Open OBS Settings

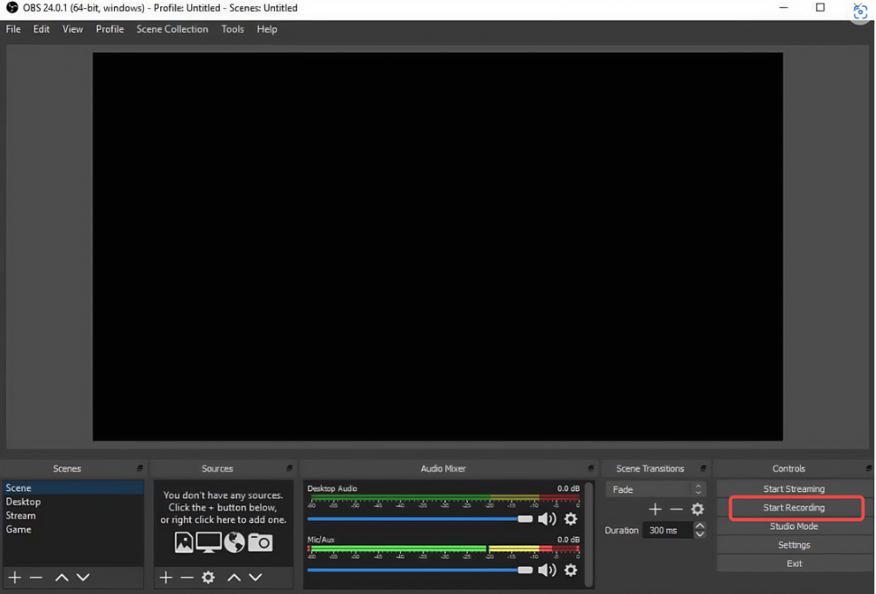pos(794,544)
